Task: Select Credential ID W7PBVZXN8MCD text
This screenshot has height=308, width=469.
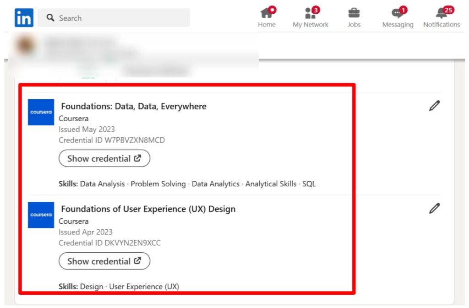Action: pos(112,140)
